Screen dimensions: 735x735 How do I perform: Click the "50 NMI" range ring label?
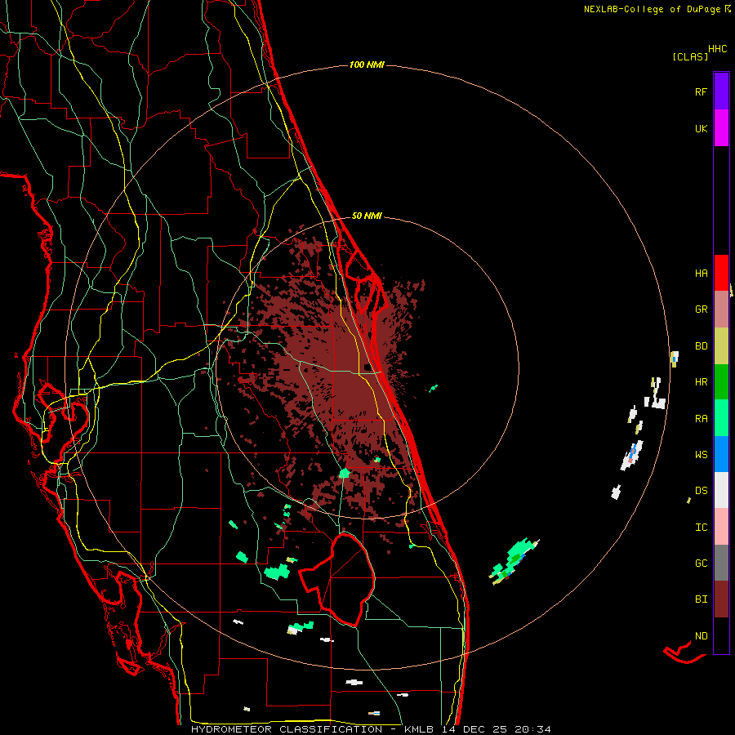coord(367,216)
